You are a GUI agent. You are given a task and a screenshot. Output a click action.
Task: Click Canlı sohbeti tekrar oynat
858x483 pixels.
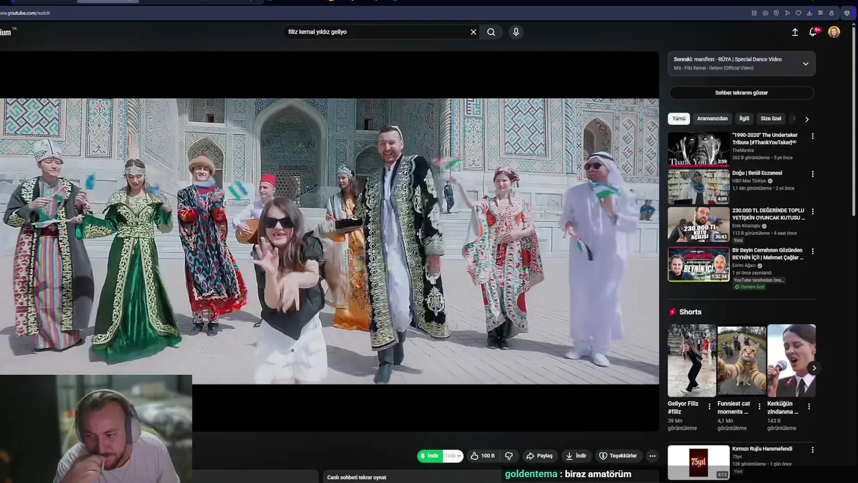[357, 477]
